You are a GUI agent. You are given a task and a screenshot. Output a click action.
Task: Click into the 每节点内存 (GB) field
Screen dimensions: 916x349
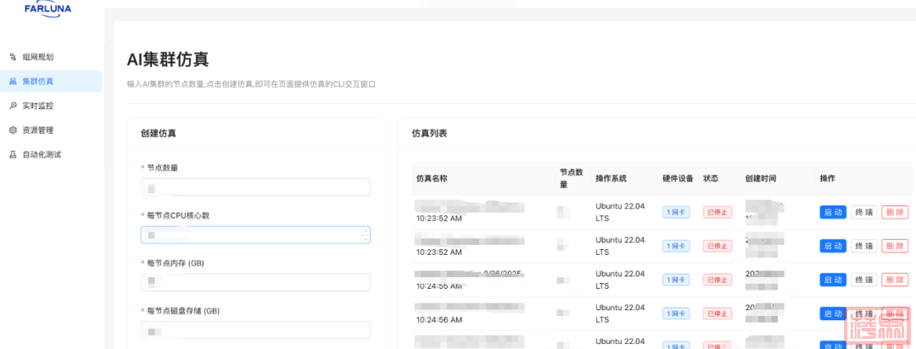click(x=254, y=283)
